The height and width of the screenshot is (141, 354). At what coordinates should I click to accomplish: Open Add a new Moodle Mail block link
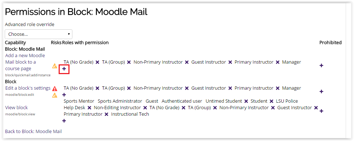pos(25,62)
